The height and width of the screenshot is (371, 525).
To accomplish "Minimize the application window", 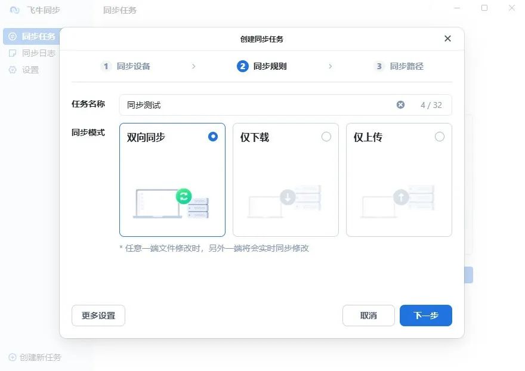I will tap(457, 8).
